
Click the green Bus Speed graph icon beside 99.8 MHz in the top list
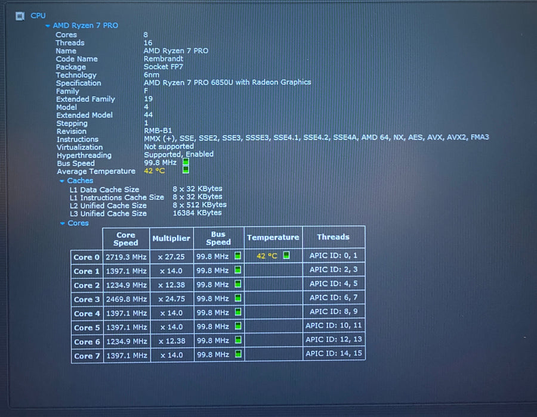186,162
